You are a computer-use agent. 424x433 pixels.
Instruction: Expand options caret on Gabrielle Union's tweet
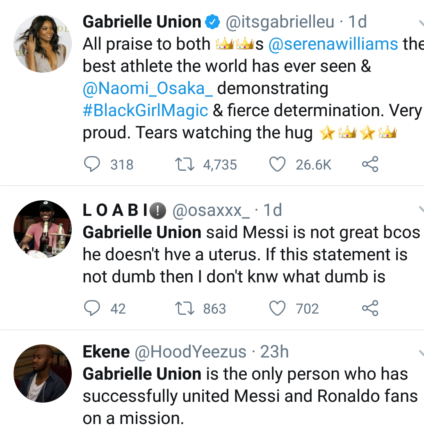421,23
